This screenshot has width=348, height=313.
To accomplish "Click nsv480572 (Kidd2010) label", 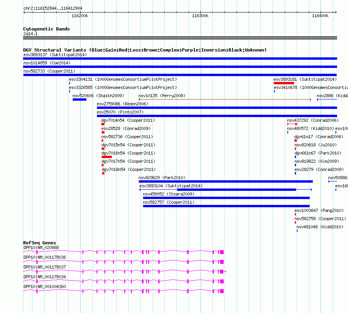I will pyautogui.click(x=310, y=128).
